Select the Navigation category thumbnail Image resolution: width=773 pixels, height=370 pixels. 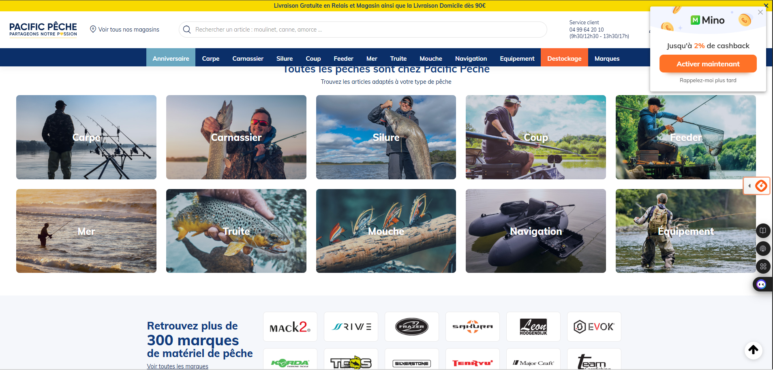click(535, 231)
